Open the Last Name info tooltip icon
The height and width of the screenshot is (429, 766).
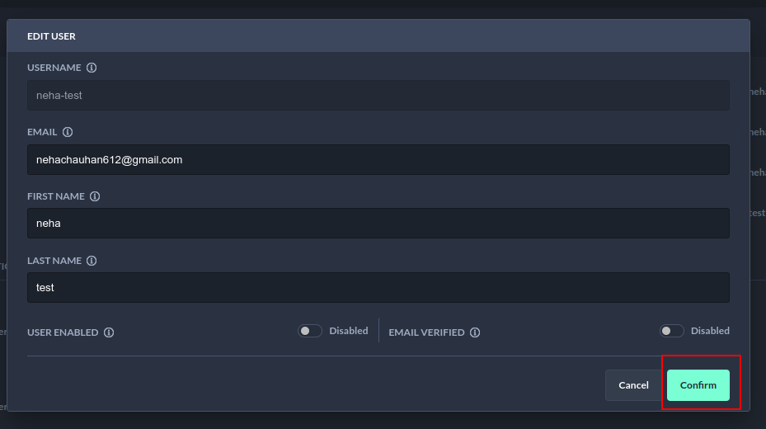[92, 261]
